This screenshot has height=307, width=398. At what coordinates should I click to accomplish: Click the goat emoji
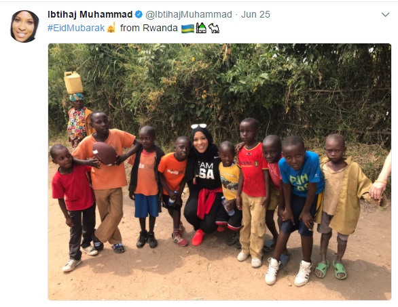point(214,28)
